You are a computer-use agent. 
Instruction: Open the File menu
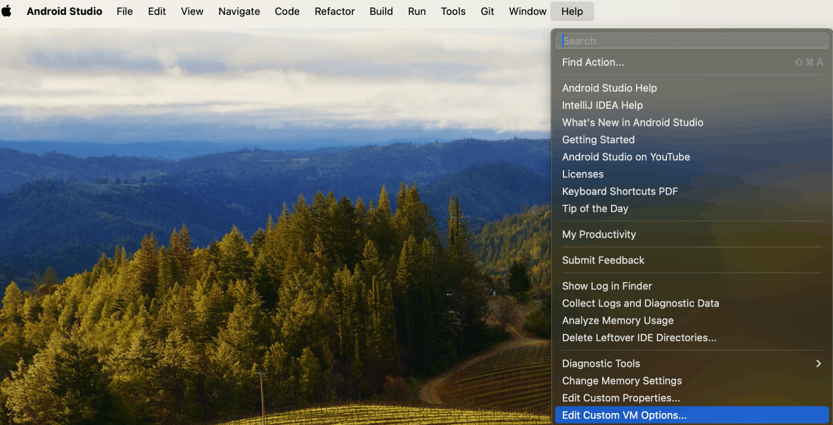[x=124, y=11]
